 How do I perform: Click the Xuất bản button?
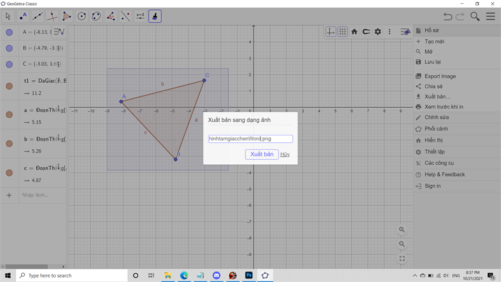coord(261,154)
